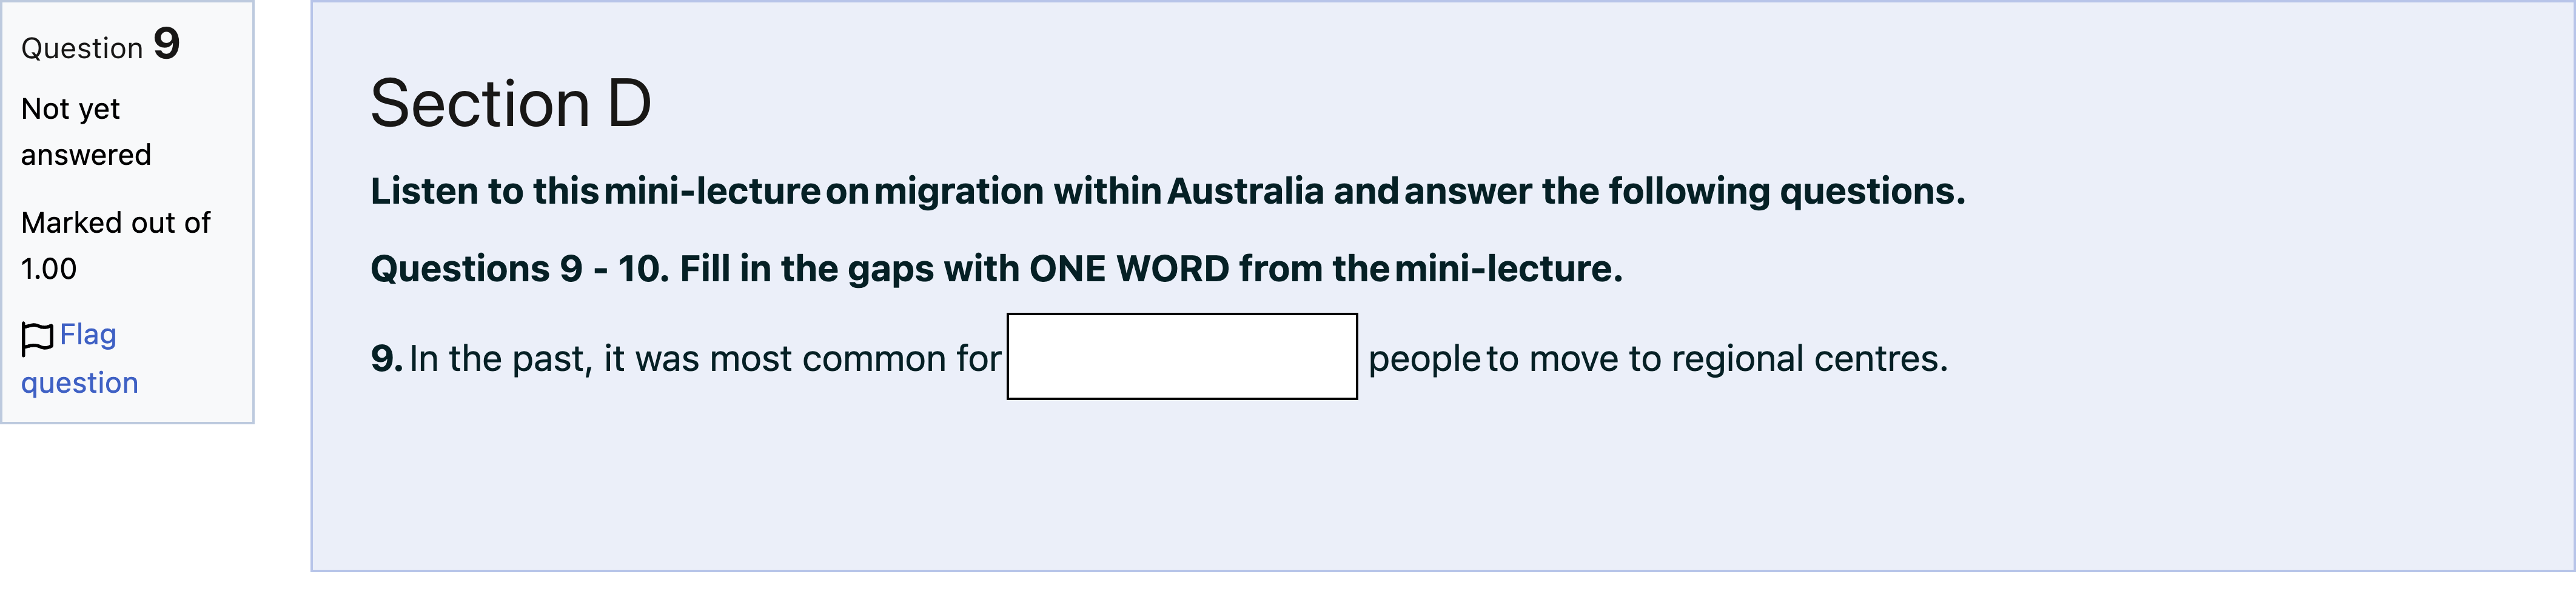Click the large number 9 in the sidebar
Viewport: 2576px width, 611px height.
coord(167,44)
